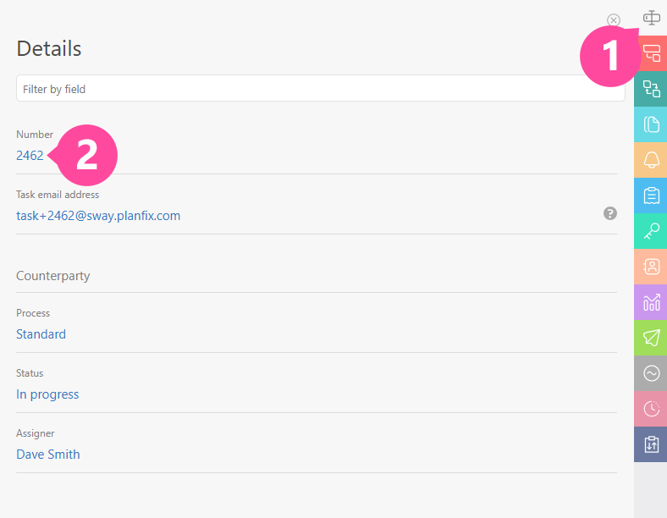Screen dimensions: 667x518
Task: Open the gray wave activity icon
Action: tap(651, 373)
